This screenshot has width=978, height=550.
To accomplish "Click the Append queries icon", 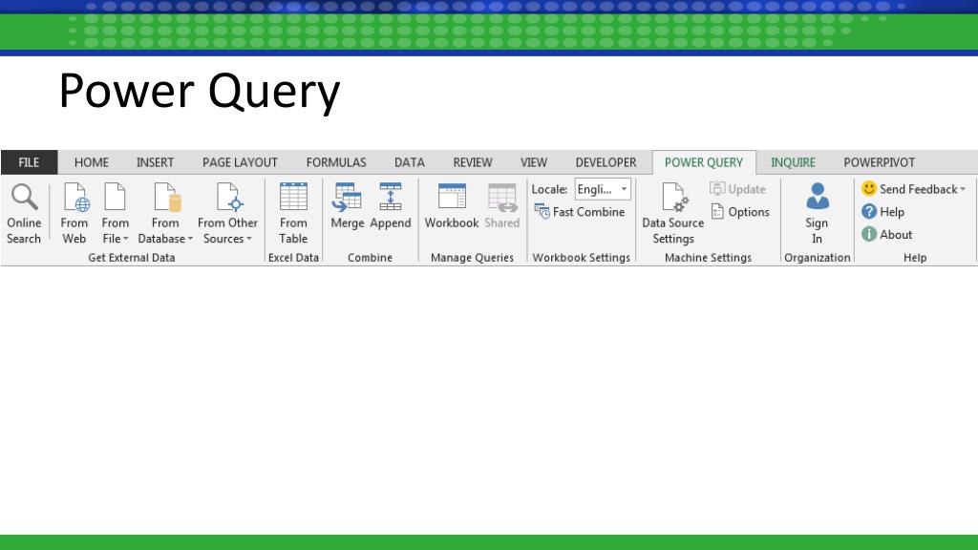I will [x=391, y=197].
